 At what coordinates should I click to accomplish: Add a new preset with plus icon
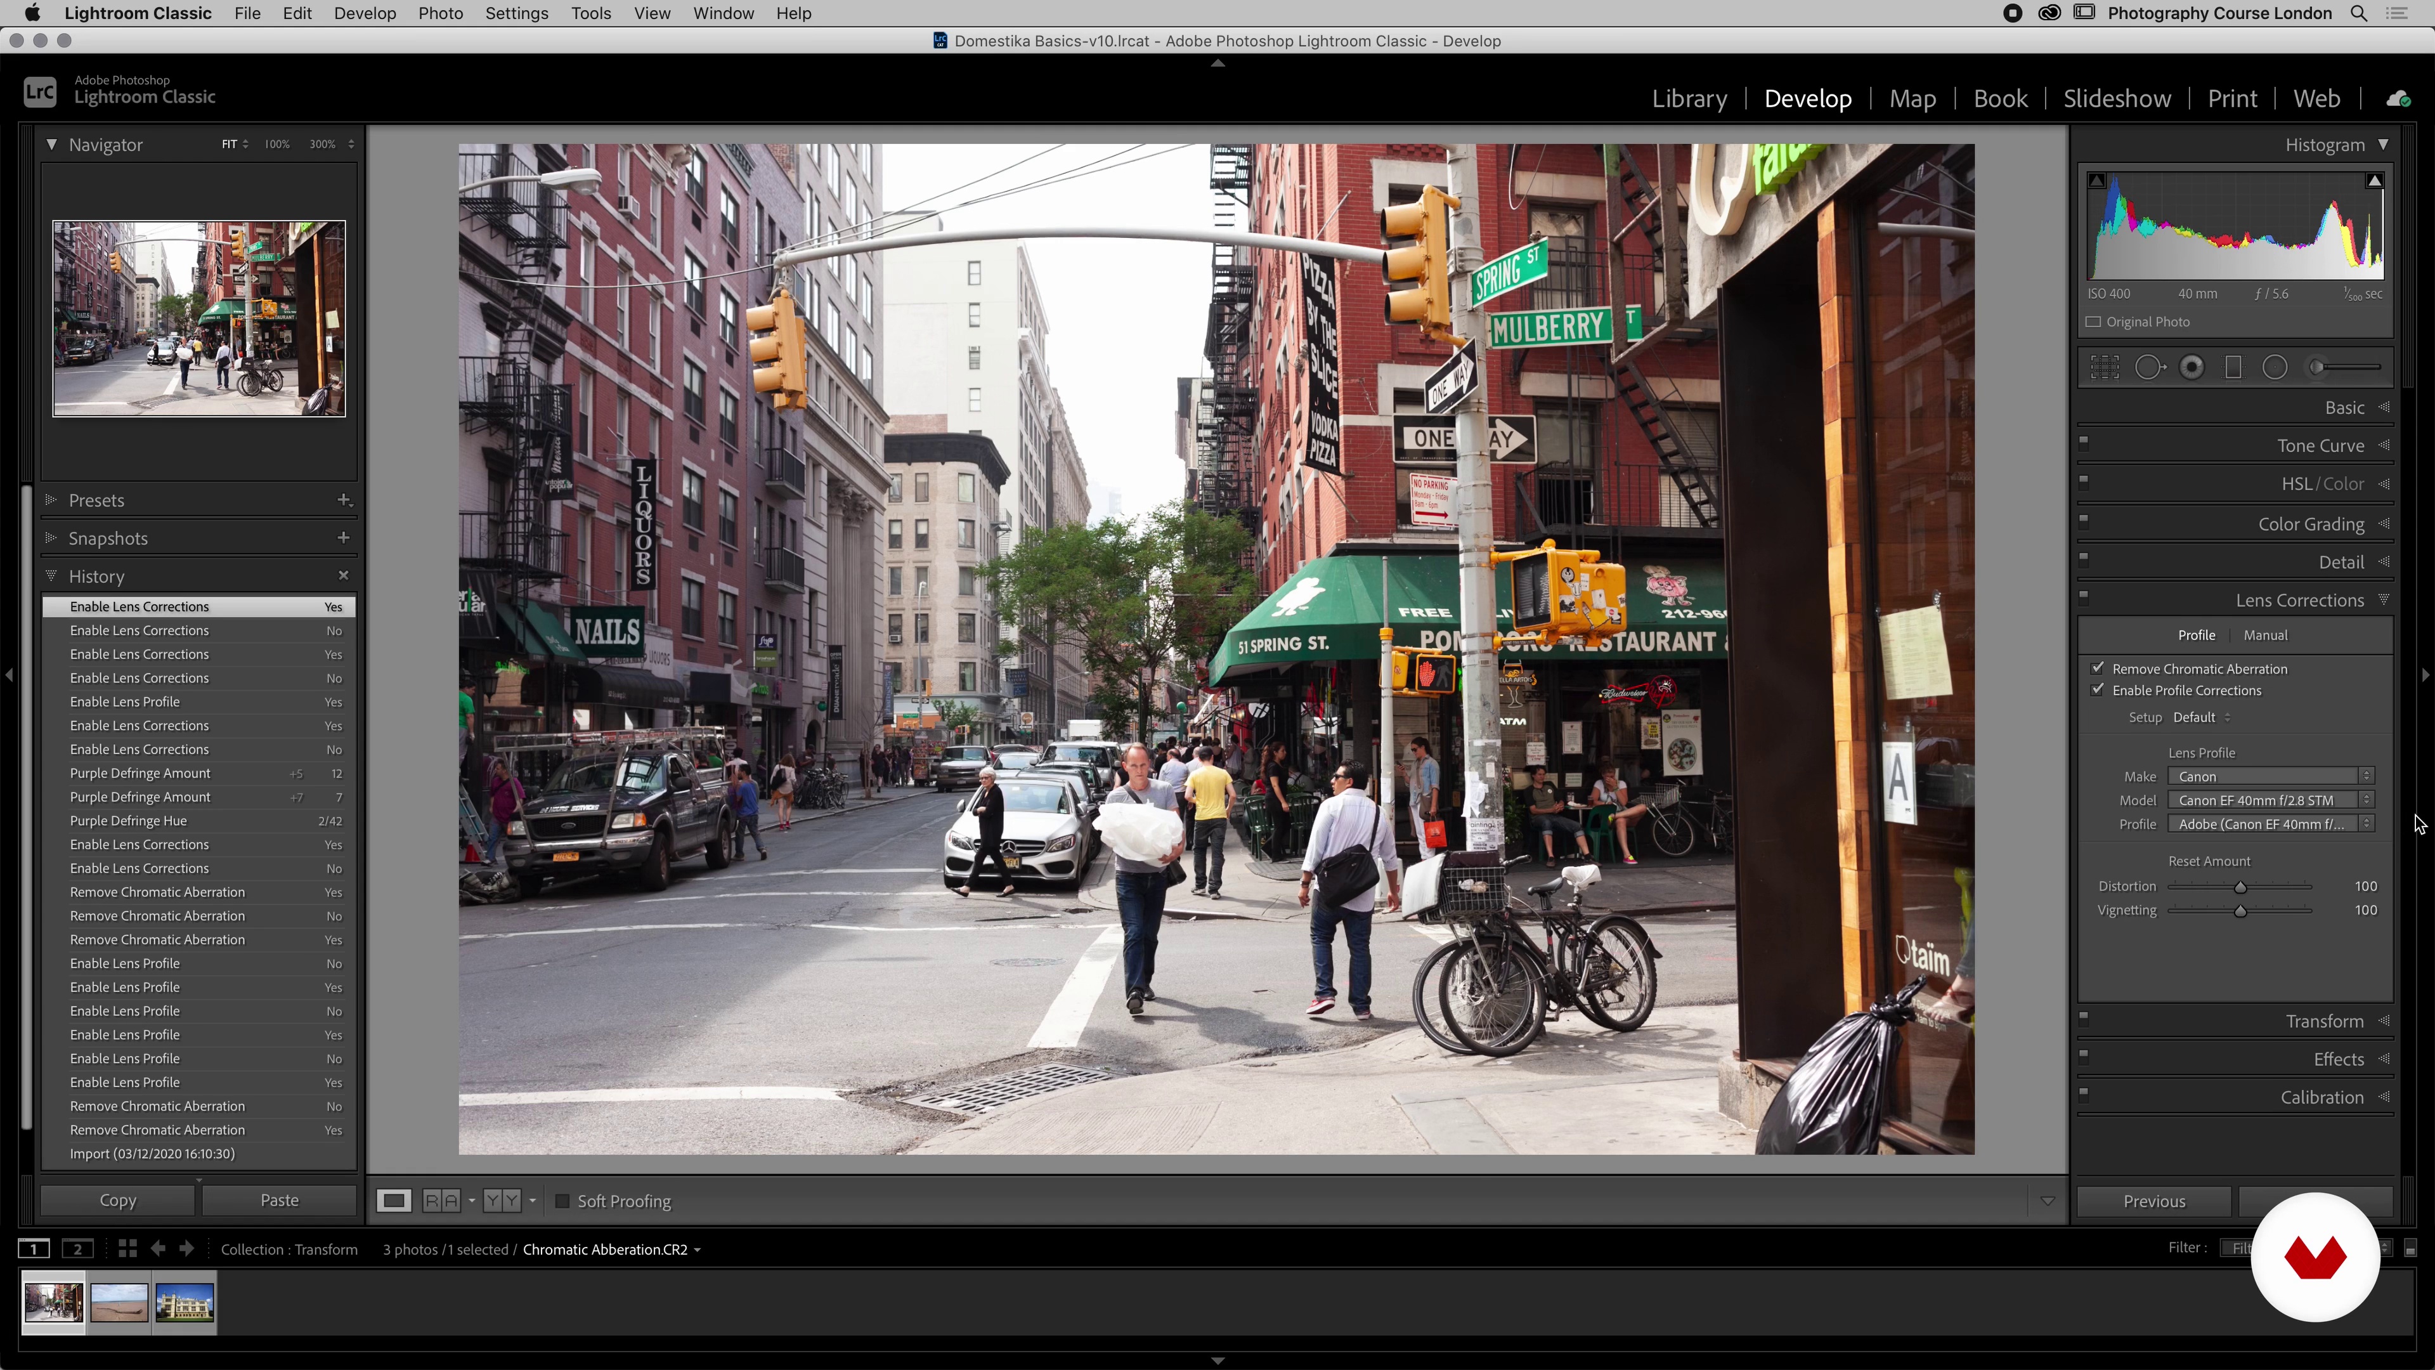pyautogui.click(x=344, y=499)
